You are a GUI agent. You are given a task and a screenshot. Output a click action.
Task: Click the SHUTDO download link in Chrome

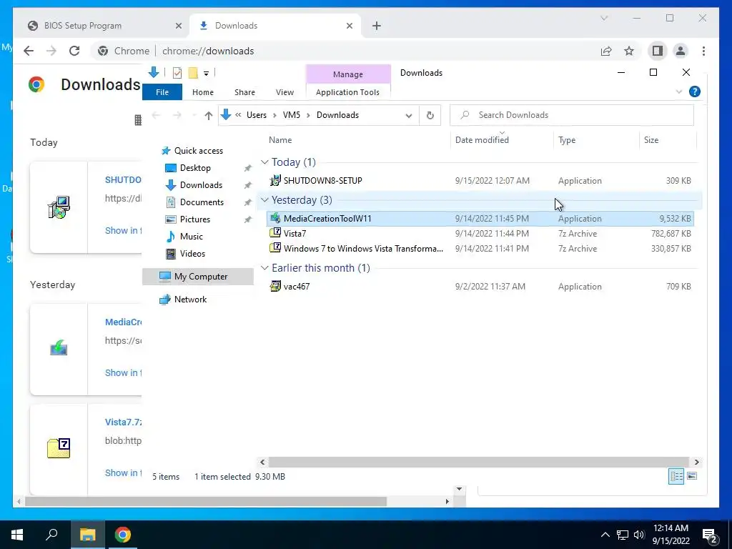pos(123,179)
